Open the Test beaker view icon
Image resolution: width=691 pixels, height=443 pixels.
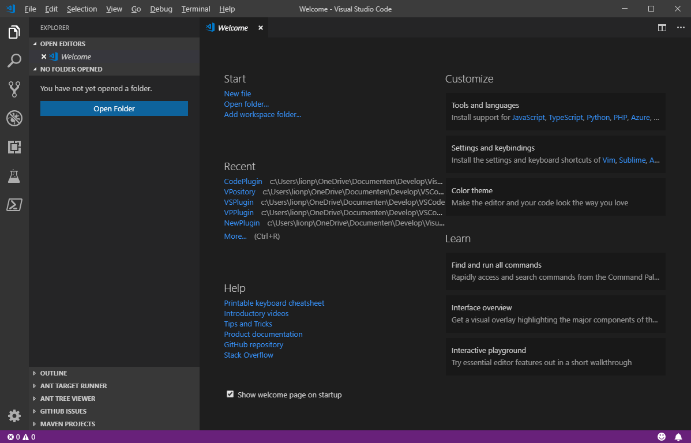[14, 176]
